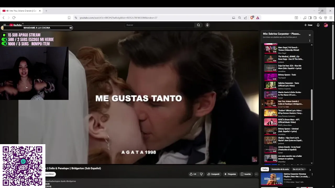Go back with the browser back arrow
335x188 pixels.
(3, 18)
